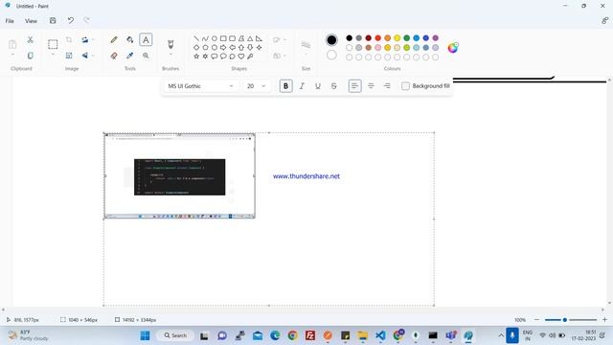This screenshot has width=613, height=345.
Task: Click the Crop icon
Action: click(69, 39)
